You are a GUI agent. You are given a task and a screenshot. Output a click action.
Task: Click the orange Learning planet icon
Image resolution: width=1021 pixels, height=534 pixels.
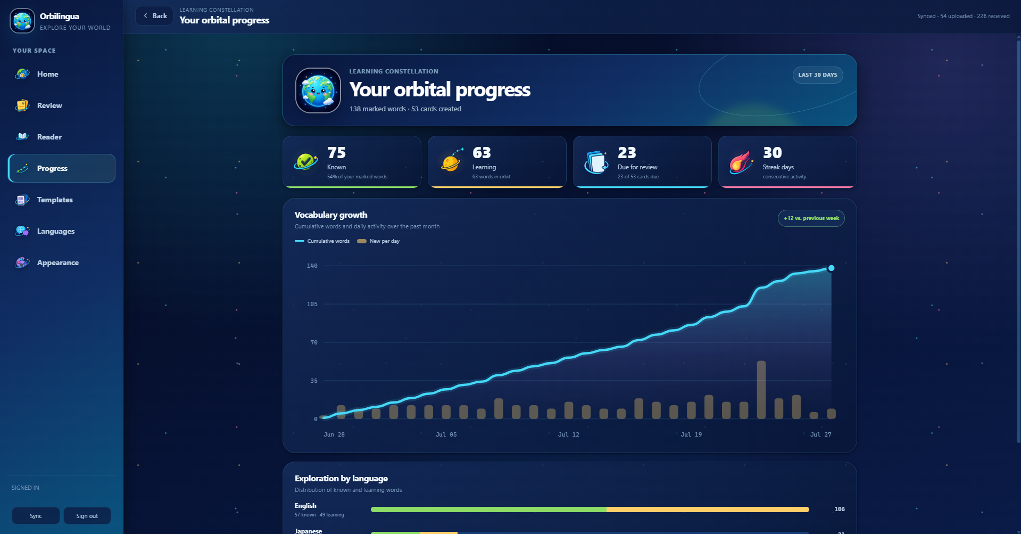[451, 161]
